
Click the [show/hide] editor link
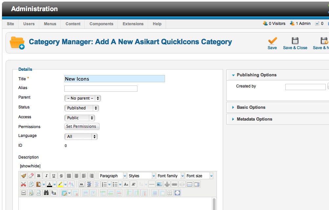tap(30, 166)
